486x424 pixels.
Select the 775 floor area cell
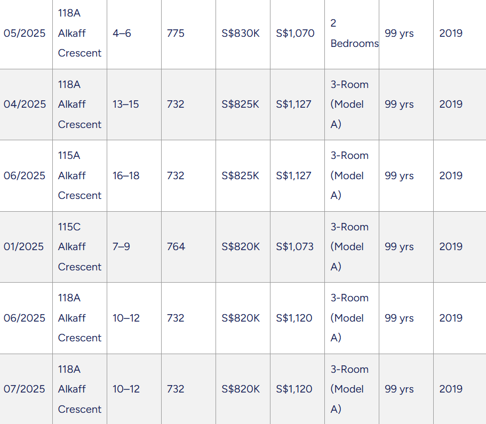pos(188,33)
